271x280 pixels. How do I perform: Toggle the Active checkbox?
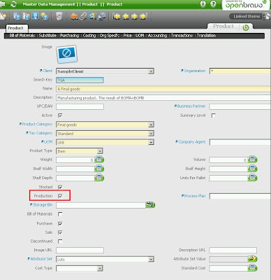click(60, 115)
